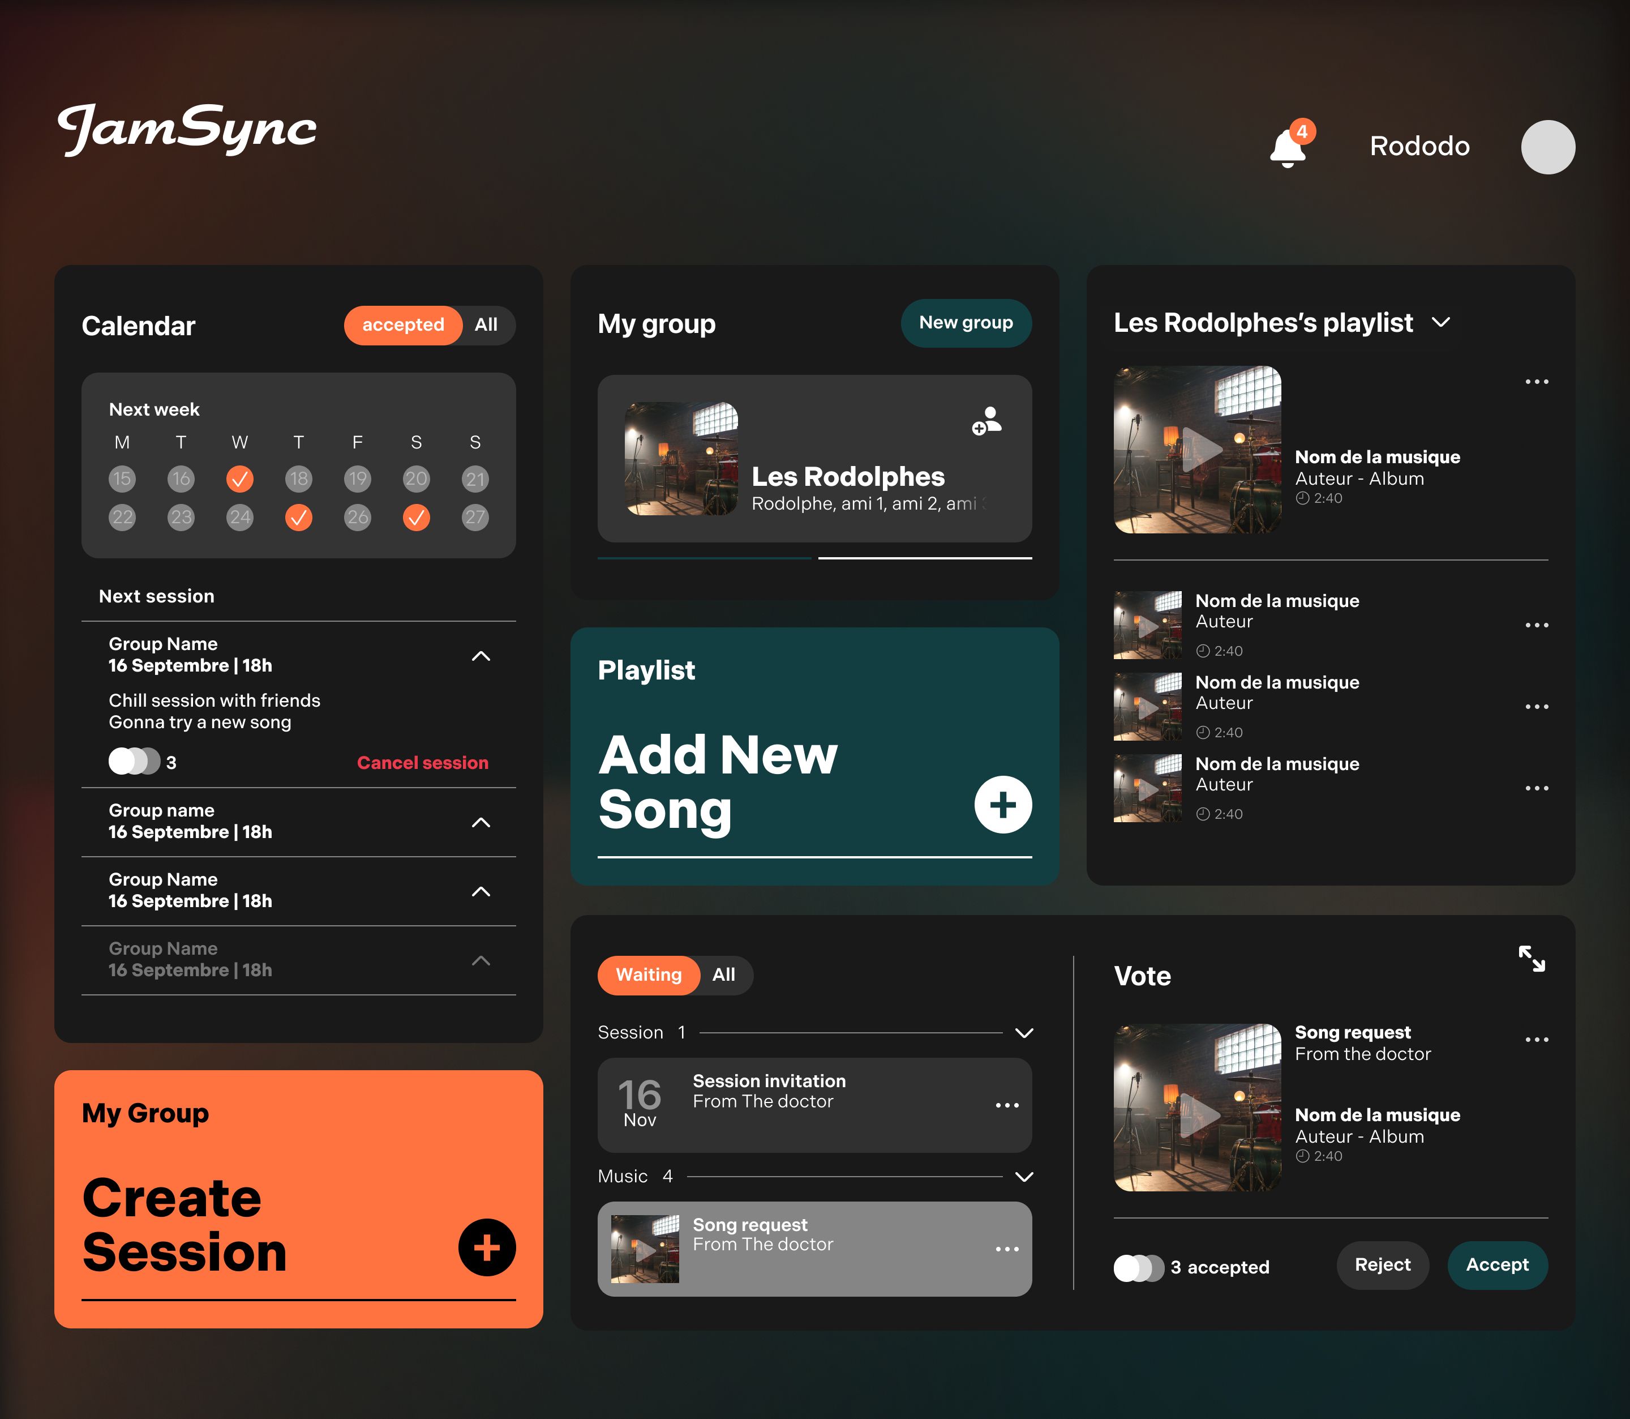Click the add member icon on Les Rodolphes

(x=986, y=421)
